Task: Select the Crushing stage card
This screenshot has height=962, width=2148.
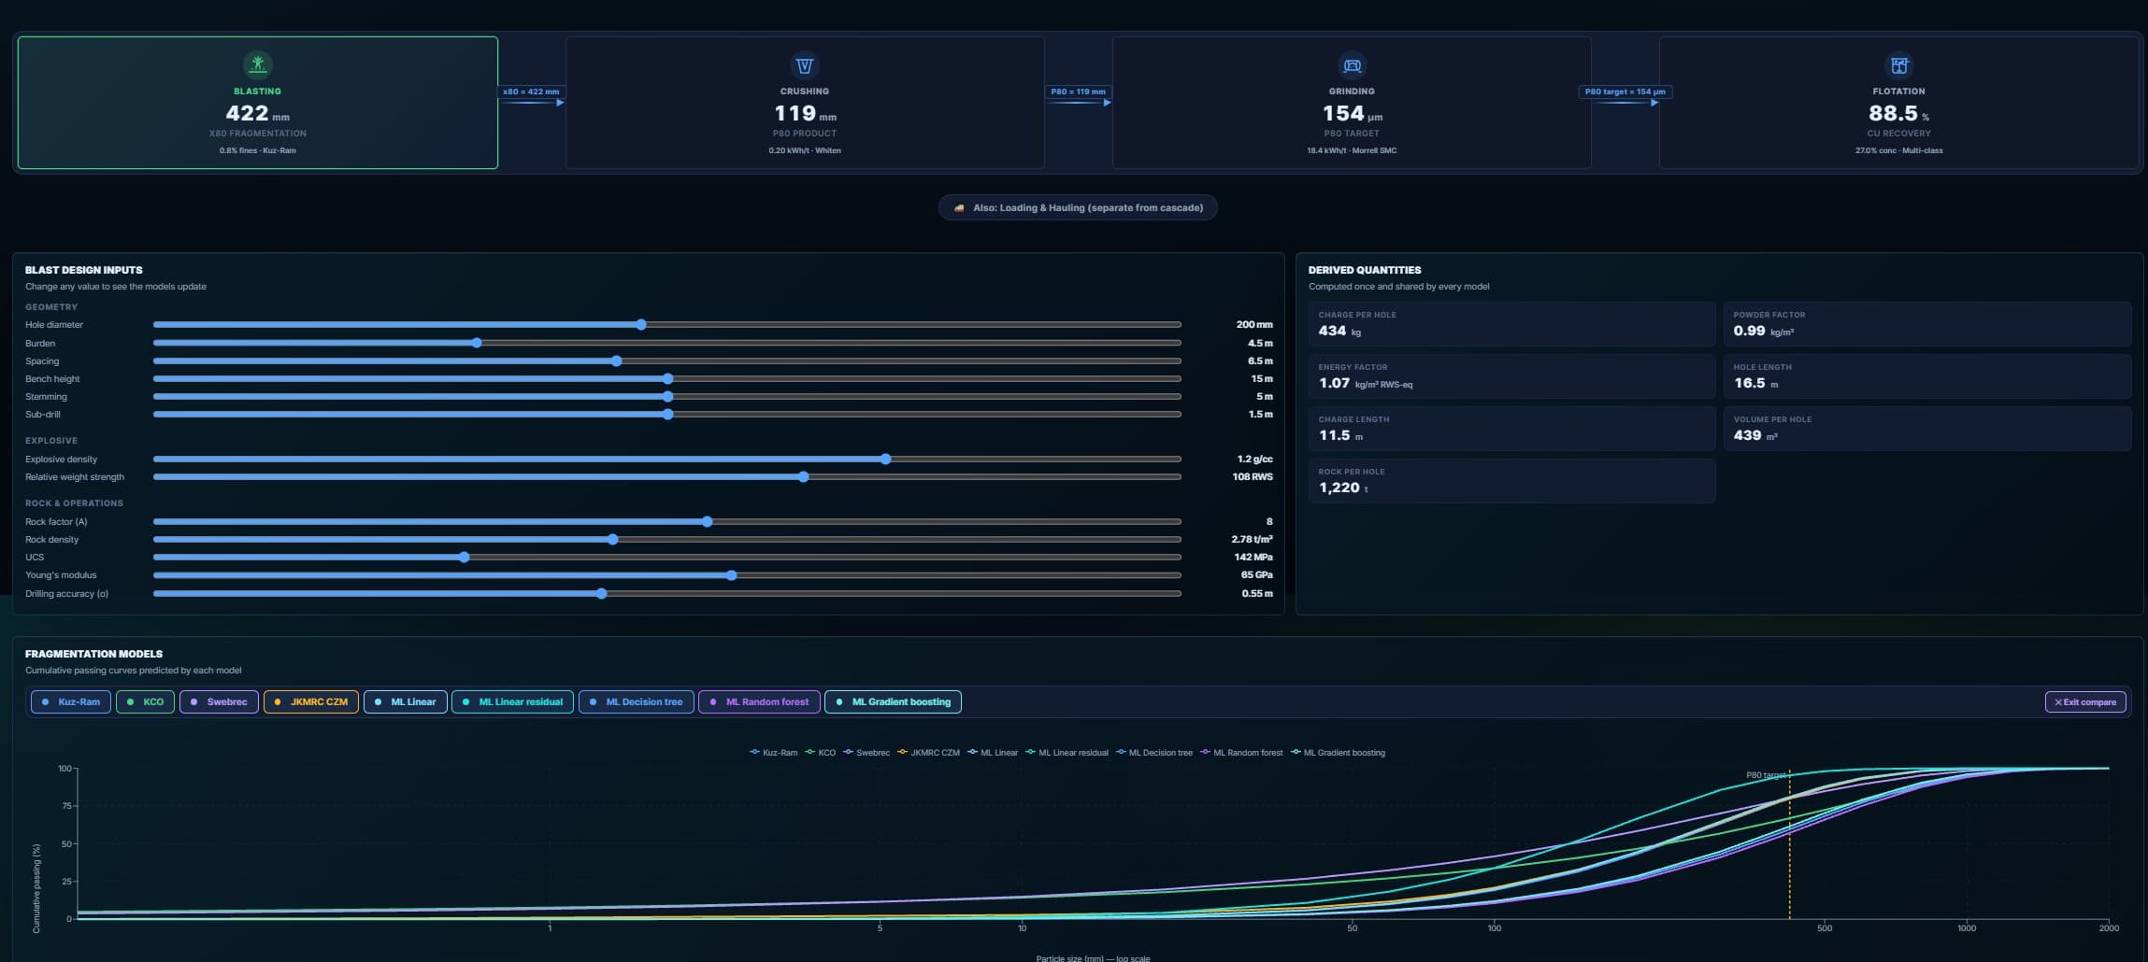Action: [805, 103]
